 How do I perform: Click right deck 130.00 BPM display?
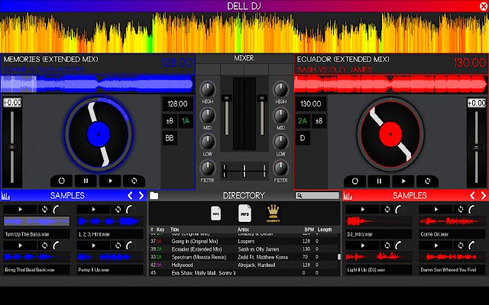click(311, 104)
